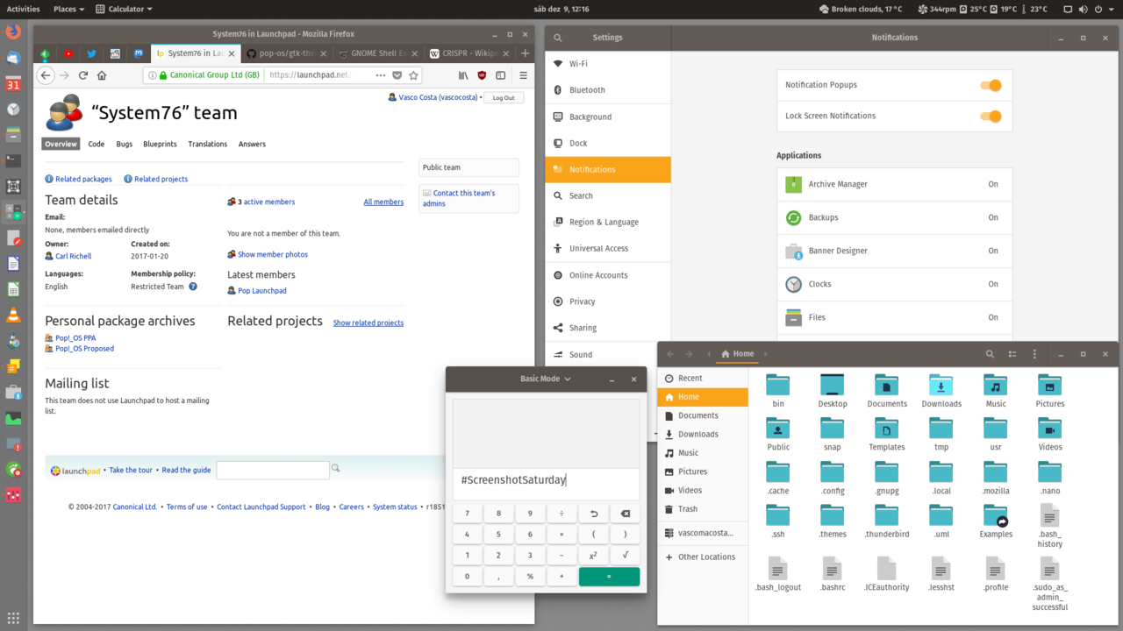The image size is (1123, 631).
Task: Open the Places menu in top bar
Action: point(68,9)
